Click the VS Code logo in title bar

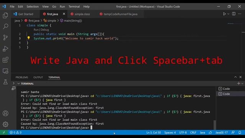(x=4, y=7)
